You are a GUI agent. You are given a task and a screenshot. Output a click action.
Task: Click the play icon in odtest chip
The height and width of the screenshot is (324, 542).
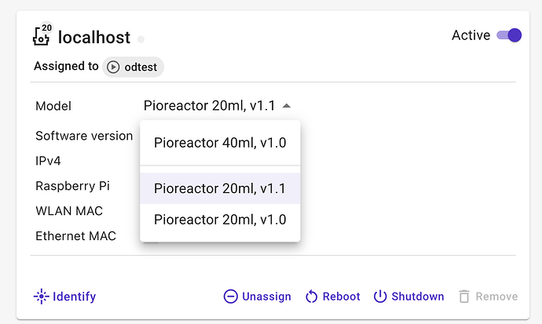[113, 67]
